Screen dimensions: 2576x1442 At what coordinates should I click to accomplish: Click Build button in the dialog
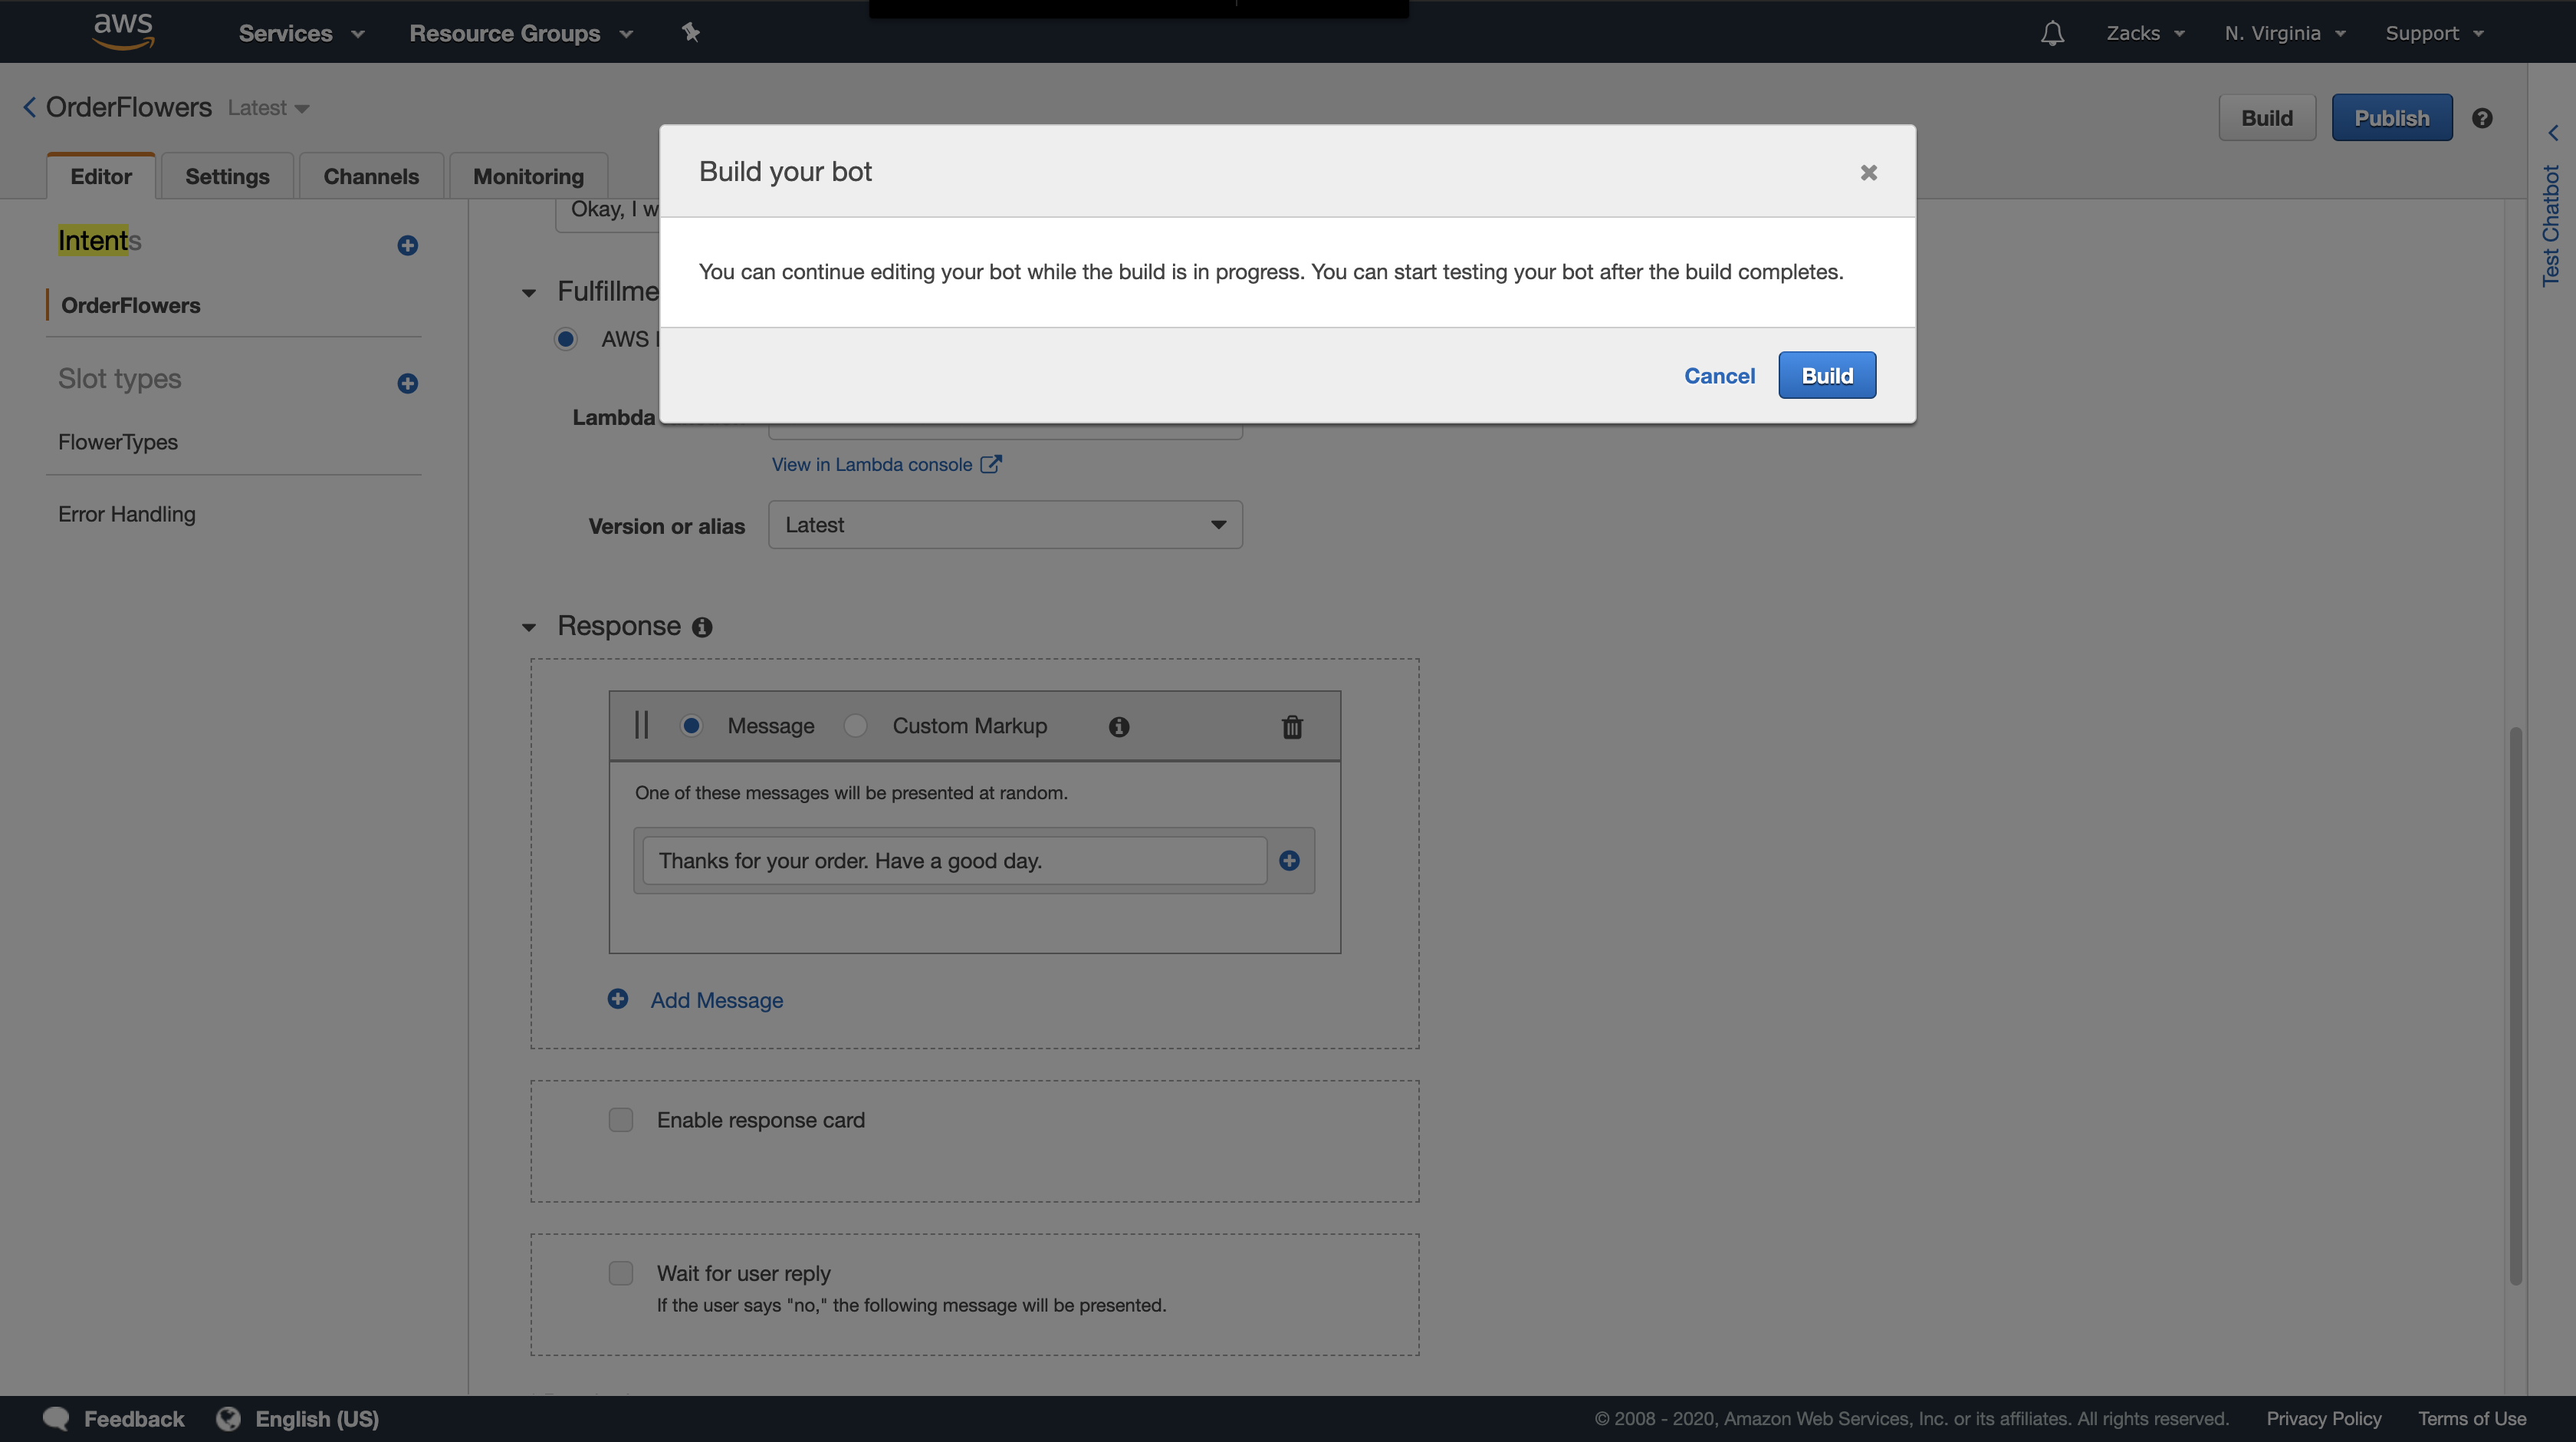click(x=1826, y=375)
